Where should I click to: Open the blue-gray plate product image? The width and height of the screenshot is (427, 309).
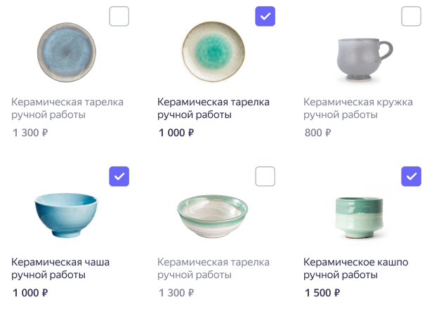67,52
